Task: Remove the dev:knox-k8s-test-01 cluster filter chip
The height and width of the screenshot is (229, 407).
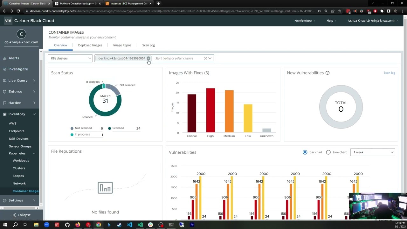Action: (148, 58)
